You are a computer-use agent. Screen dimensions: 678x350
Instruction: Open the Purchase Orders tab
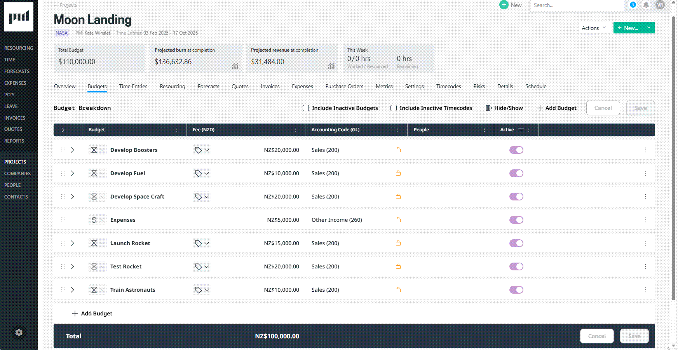[x=344, y=86]
